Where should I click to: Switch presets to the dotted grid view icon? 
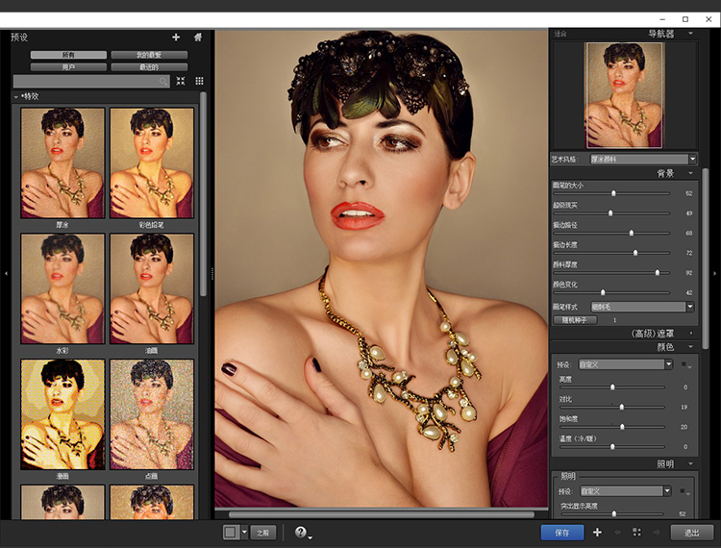click(199, 81)
